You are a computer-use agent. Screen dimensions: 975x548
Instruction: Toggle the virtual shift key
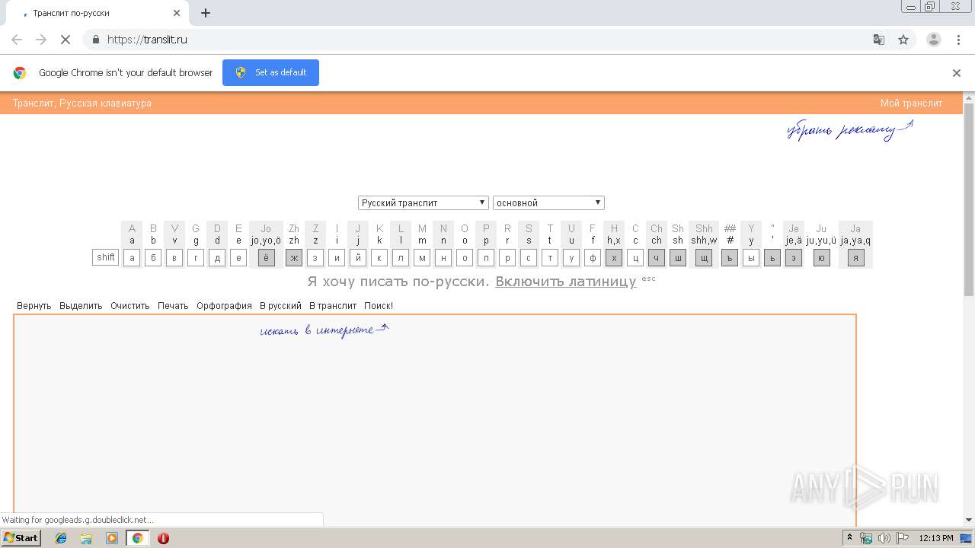pos(106,257)
